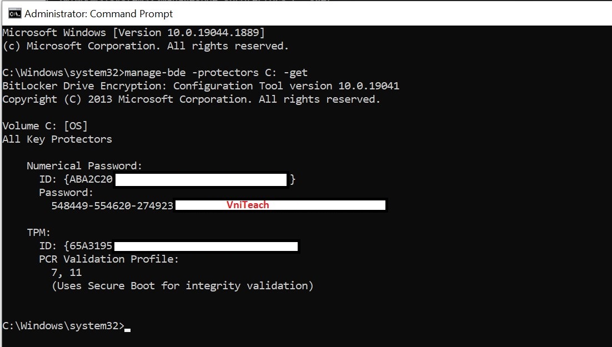Screen dimensions: 612x347
Task: Click the Microsoft Corporation rights reserved line
Action: (x=146, y=46)
